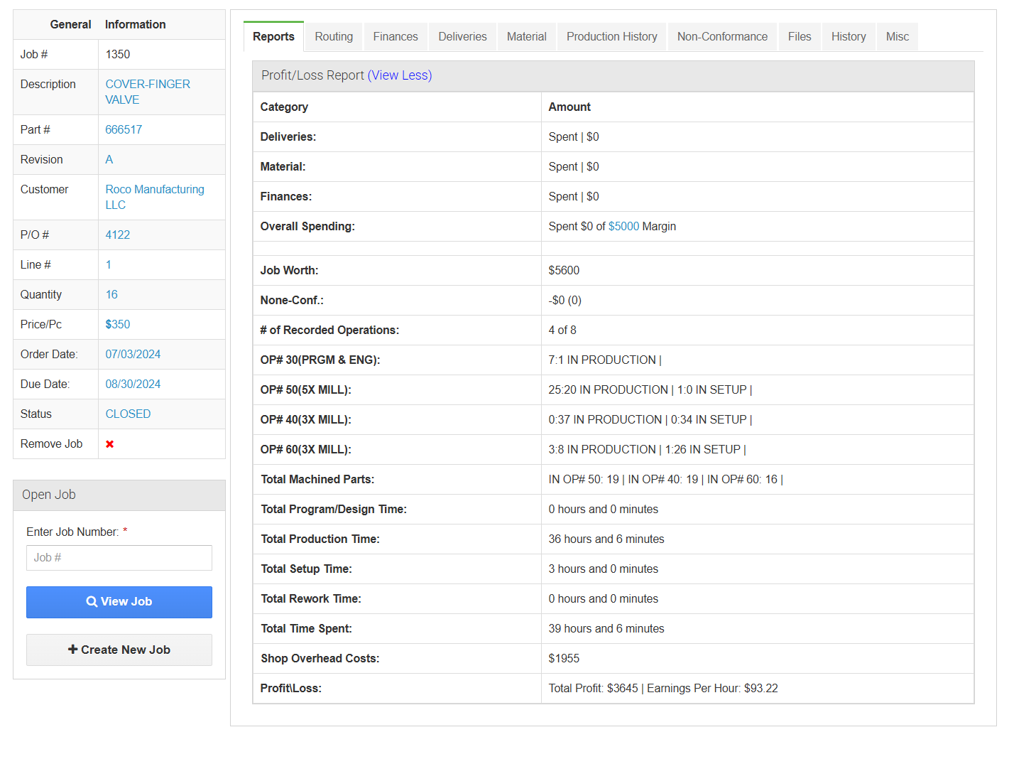Open the $5000 margin link
Image resolution: width=1036 pixels, height=764 pixels.
pos(623,226)
